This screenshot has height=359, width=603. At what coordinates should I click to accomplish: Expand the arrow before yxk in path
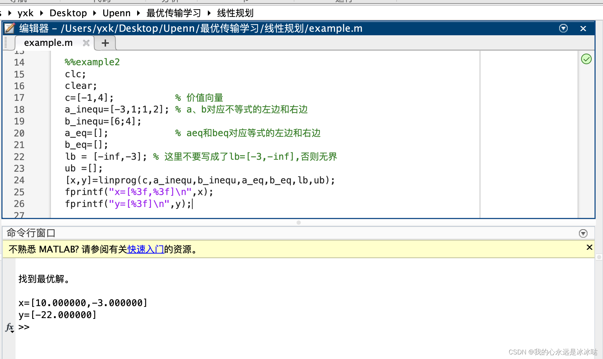tap(10, 13)
